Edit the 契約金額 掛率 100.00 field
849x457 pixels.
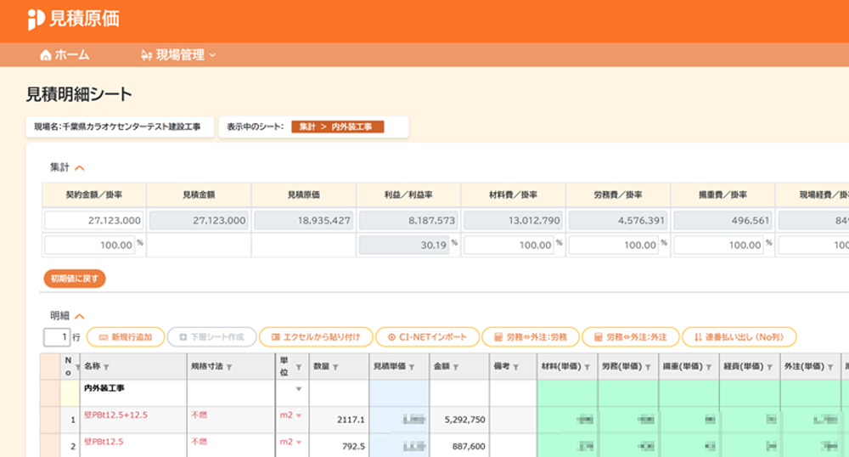[x=89, y=245]
